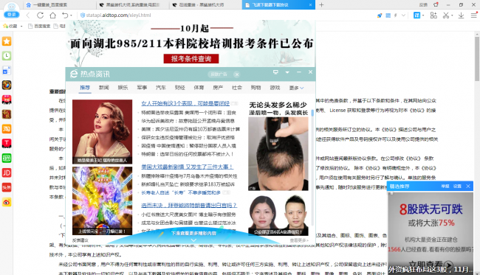Reload the page with the refresh icon
Viewport: 480px width, 275px height.
(40, 15)
